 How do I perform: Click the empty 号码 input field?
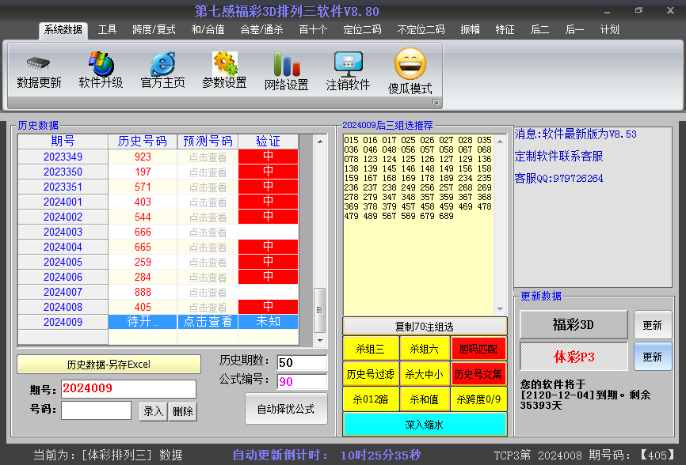pyautogui.click(x=97, y=410)
